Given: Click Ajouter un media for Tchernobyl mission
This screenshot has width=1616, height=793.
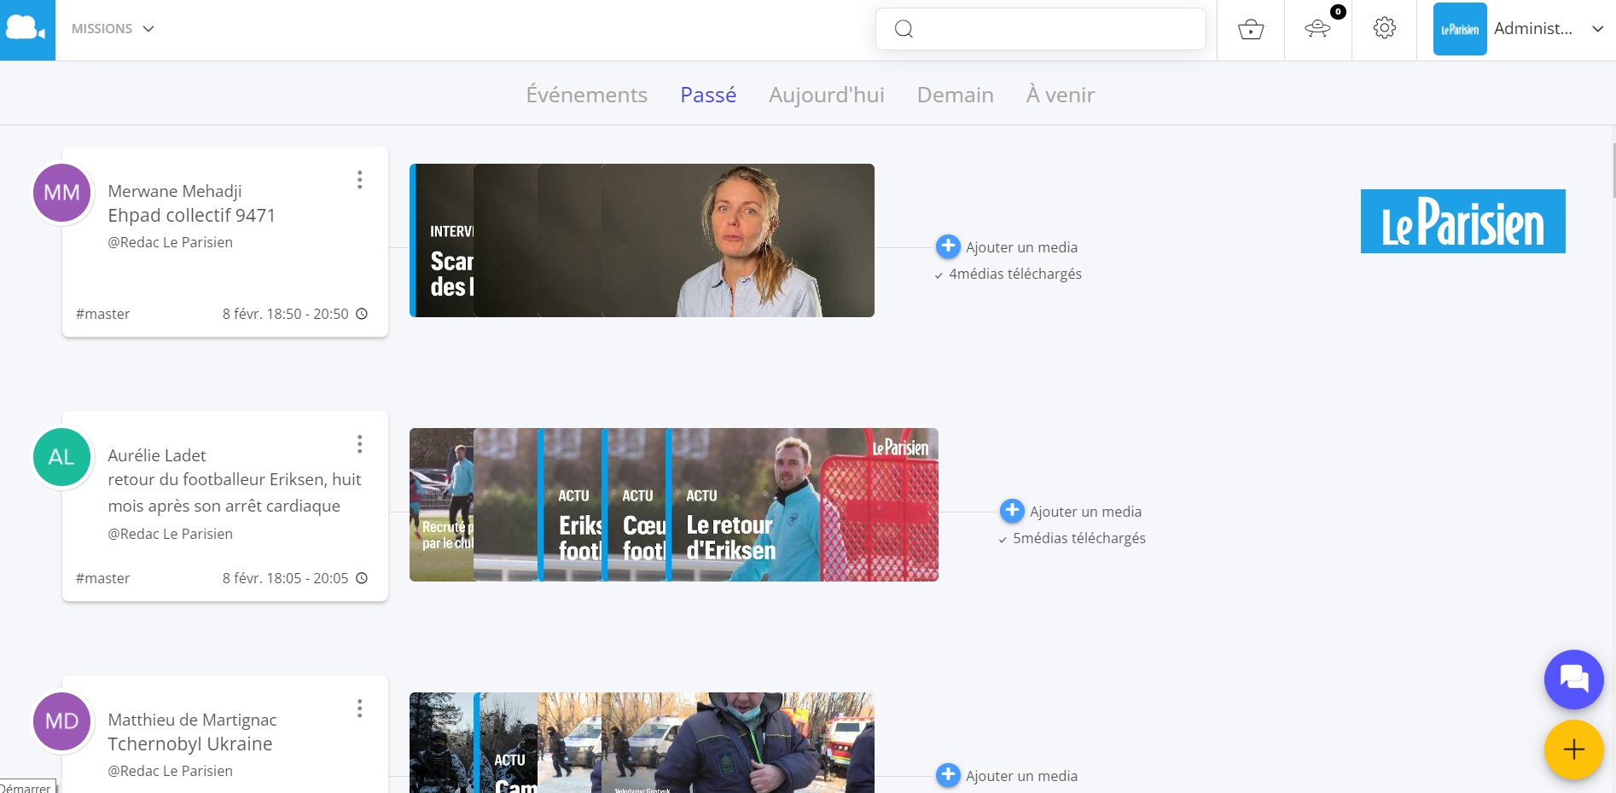Looking at the screenshot, I should click(1021, 776).
